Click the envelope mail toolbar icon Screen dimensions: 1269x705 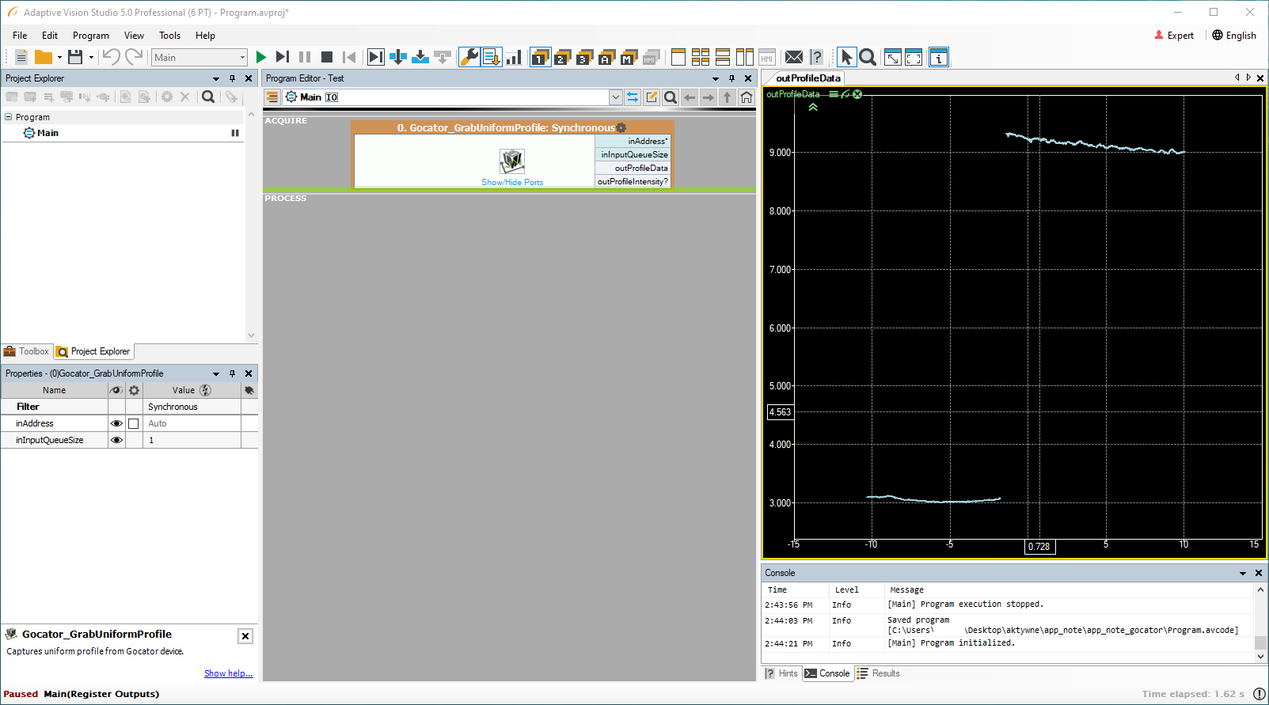(x=793, y=57)
